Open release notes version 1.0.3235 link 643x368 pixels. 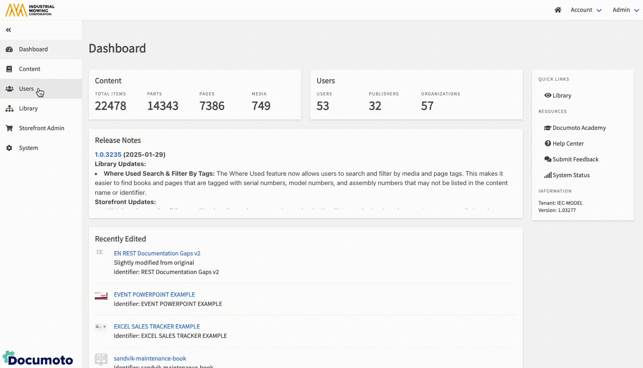click(x=108, y=155)
